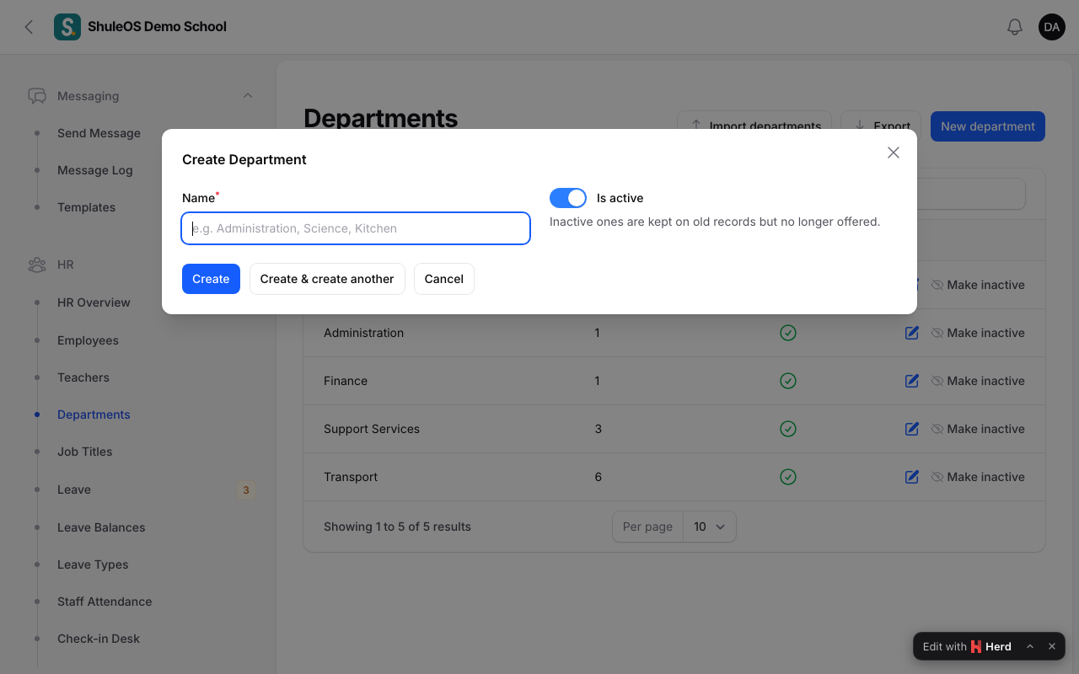Toggle the Is active switch off
Image resolution: width=1079 pixels, height=674 pixels.
(568, 198)
